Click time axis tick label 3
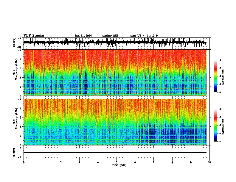 79,162
